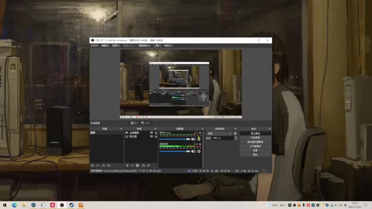Pop out the Audio Mixer dock panel
The height and width of the screenshot is (209, 372).
click(202, 129)
